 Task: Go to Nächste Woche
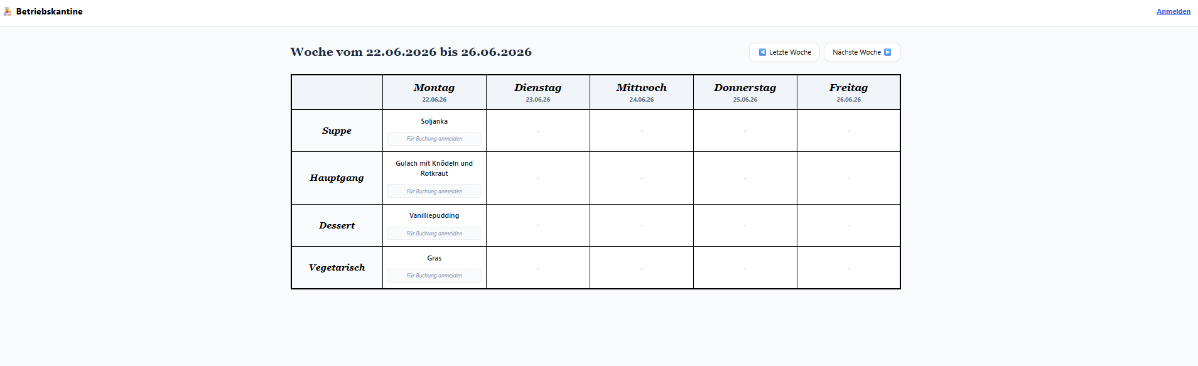pyautogui.click(x=862, y=52)
